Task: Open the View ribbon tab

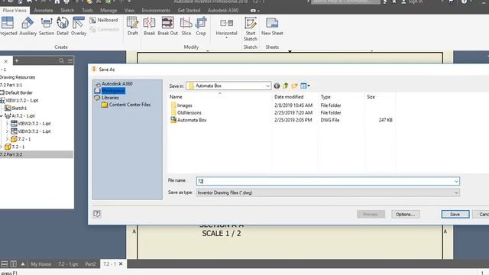Action: click(129, 10)
